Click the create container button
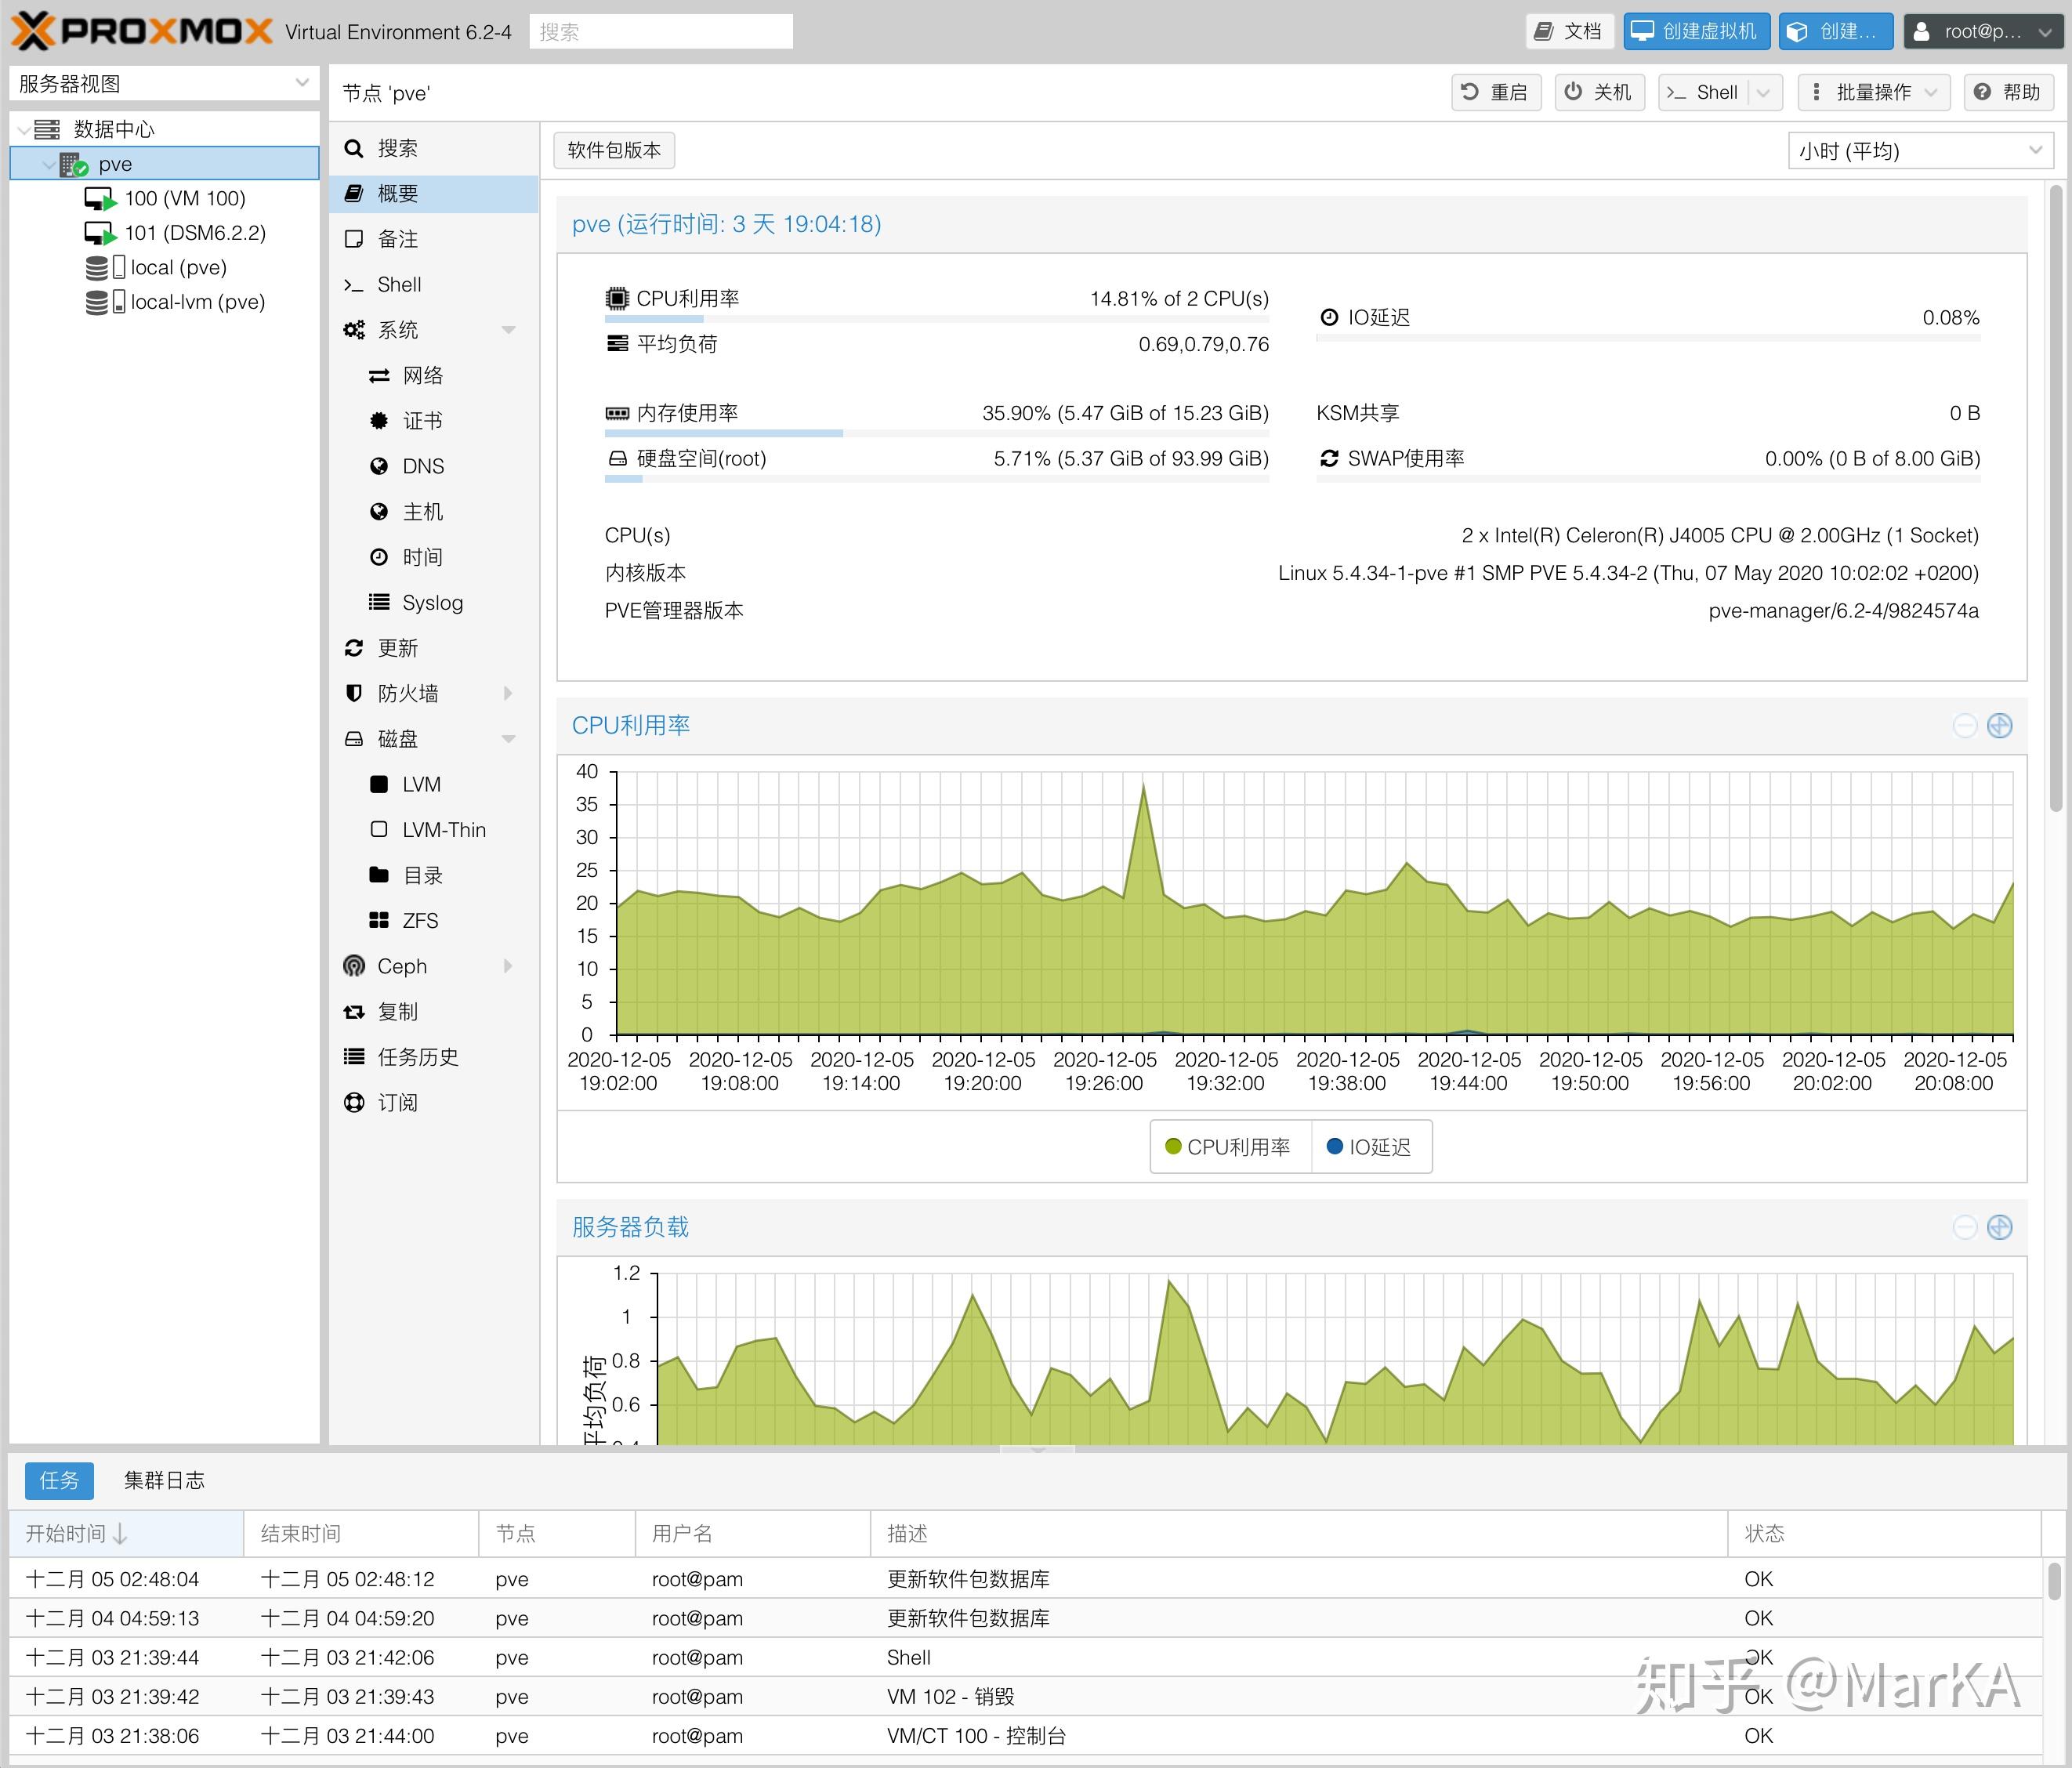Screen dimensions: 2072x1768 1836,31
